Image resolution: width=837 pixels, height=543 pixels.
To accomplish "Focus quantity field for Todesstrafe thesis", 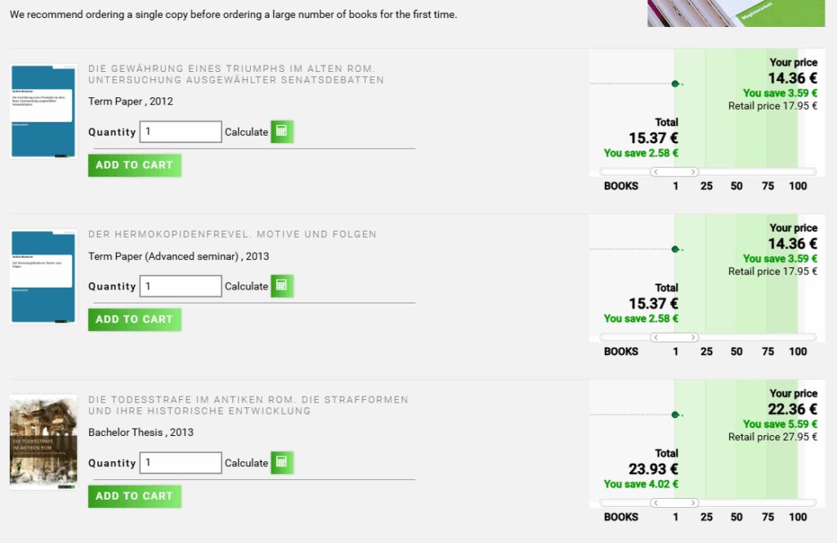I will 181,463.
